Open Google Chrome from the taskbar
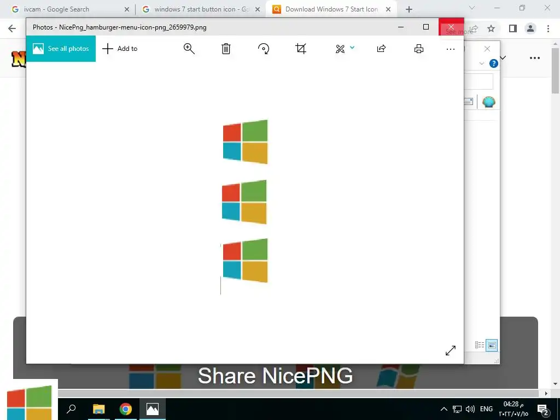Screen dimensions: 560x420 point(125,409)
